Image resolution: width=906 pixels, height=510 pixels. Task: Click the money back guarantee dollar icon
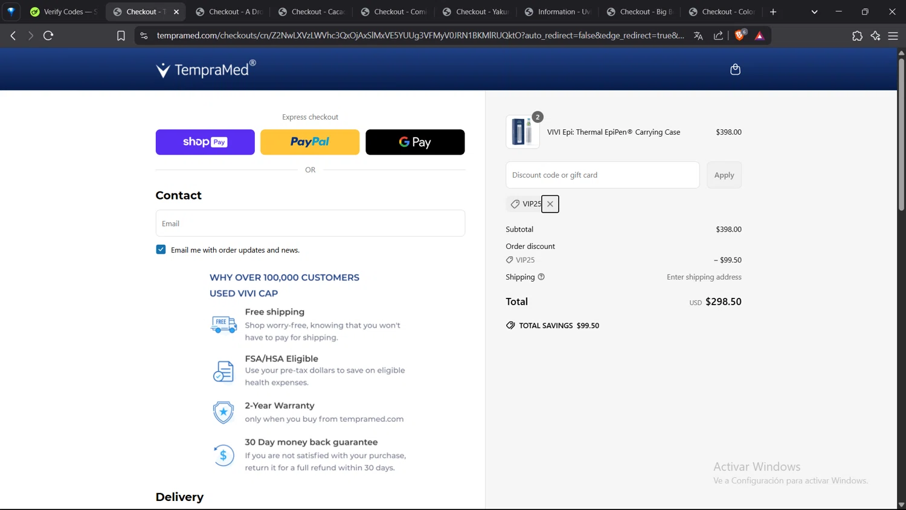(223, 455)
